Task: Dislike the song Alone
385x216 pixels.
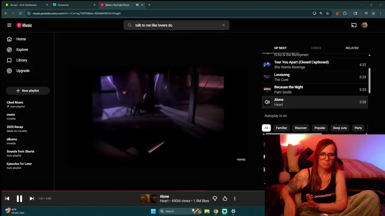Action: [215, 198]
